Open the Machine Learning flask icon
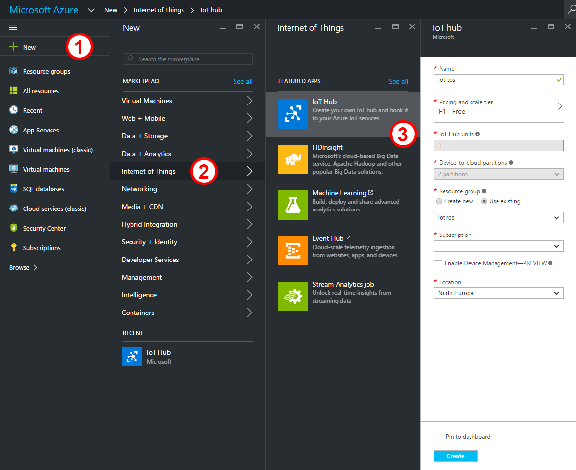Viewport: 576px width, 470px height. [292, 205]
